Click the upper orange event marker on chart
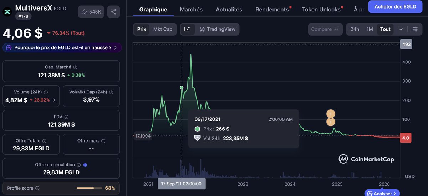Screen dimensions: 428x196 (x=331, y=114)
